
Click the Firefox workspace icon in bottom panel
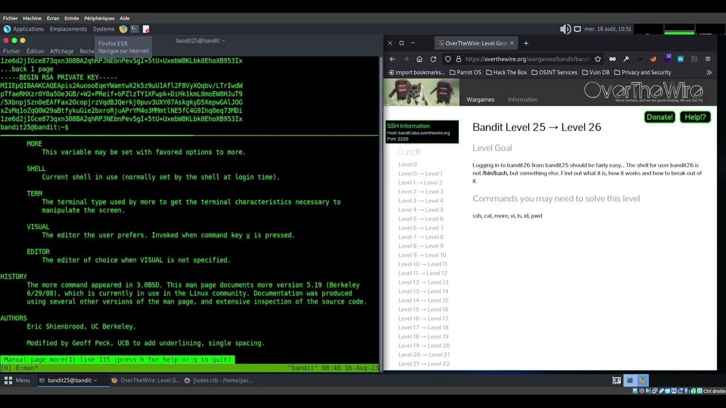click(x=642, y=380)
